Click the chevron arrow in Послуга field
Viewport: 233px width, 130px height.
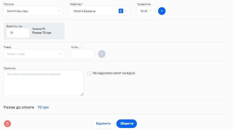coord(59,11)
